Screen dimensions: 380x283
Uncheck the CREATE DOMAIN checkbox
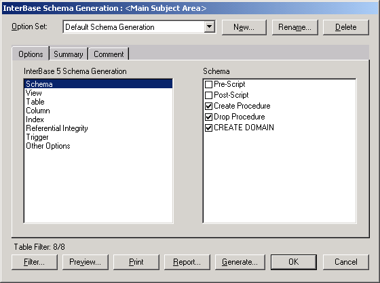[x=208, y=128]
